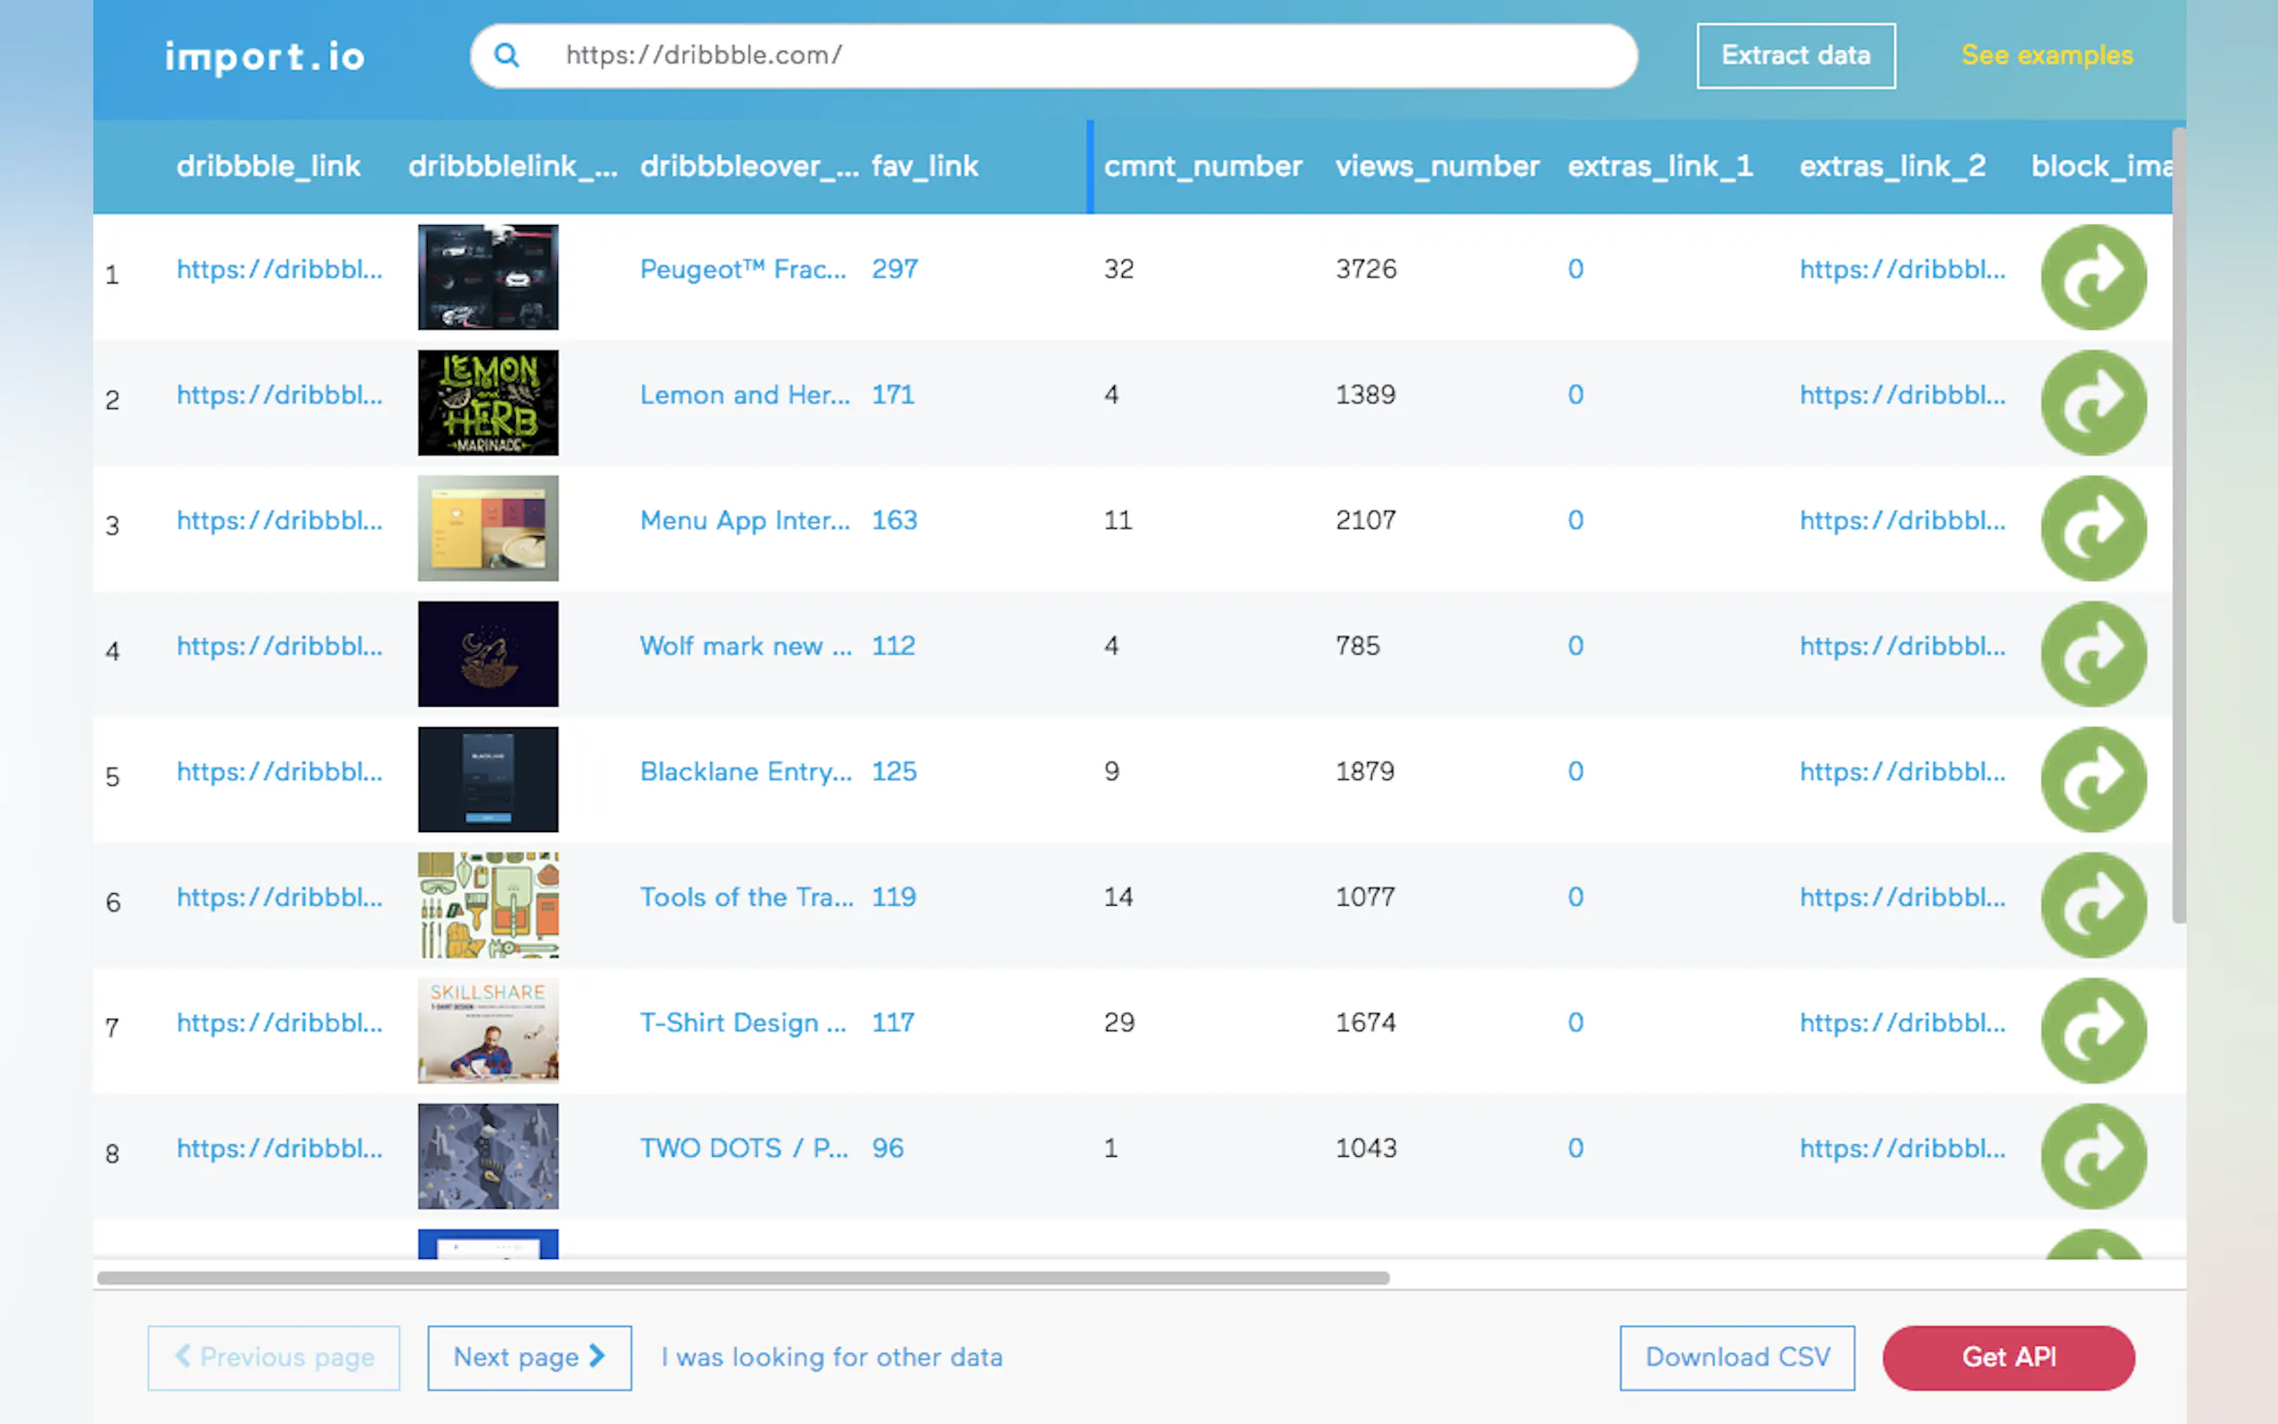Open the Skillshare T-Shirt Design thumbnail

tap(488, 1030)
